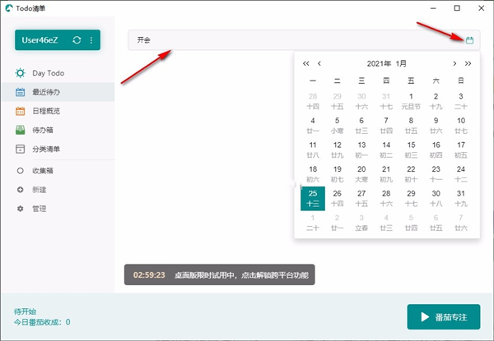494x341 pixels.
Task: Open 日程概览 schedule overview
Action: pos(45,111)
